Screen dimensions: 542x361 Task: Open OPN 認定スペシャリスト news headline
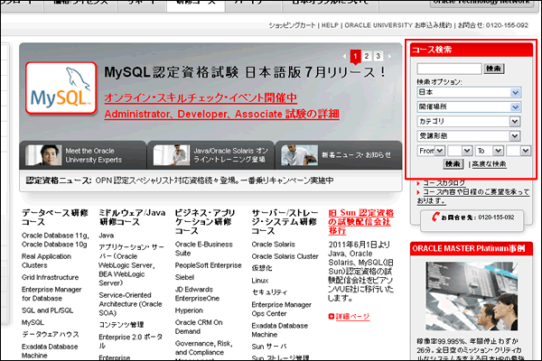215,180
